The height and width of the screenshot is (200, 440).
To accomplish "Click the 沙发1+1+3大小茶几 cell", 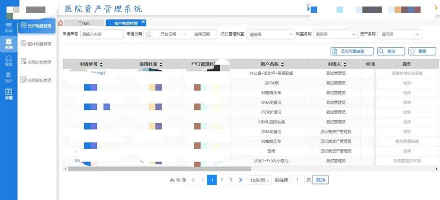I will [271, 161].
